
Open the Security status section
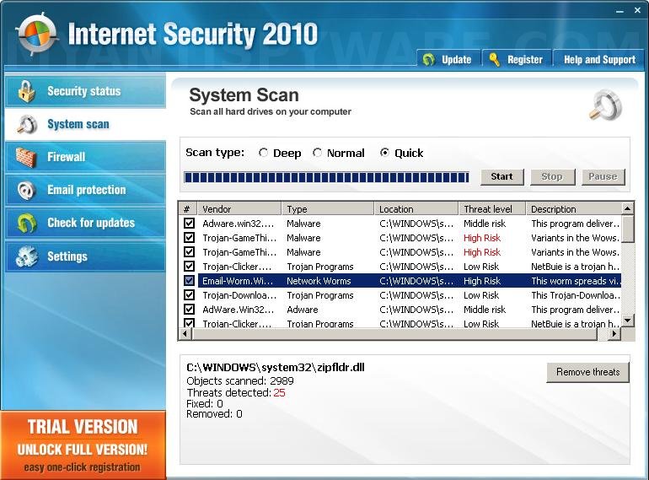86,91
